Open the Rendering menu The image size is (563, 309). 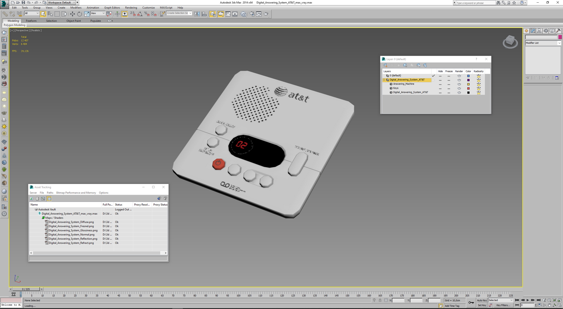tap(131, 8)
